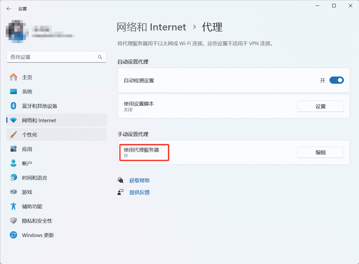
Task: Click the Gaming (游戏) controller icon
Action: (x=13, y=192)
